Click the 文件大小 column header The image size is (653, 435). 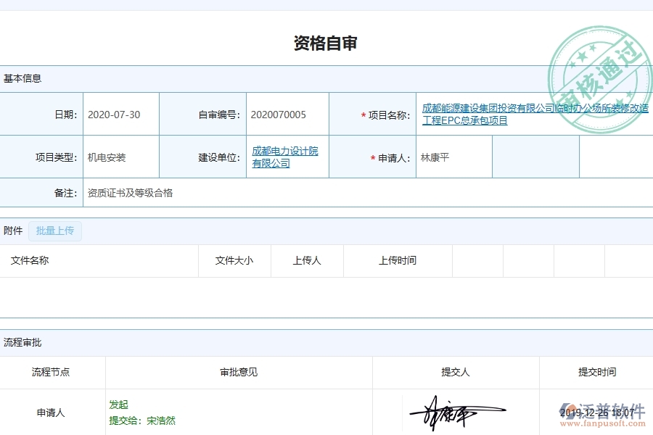click(x=234, y=261)
